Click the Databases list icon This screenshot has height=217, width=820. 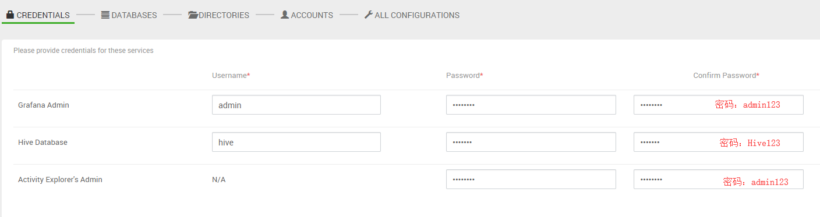105,15
